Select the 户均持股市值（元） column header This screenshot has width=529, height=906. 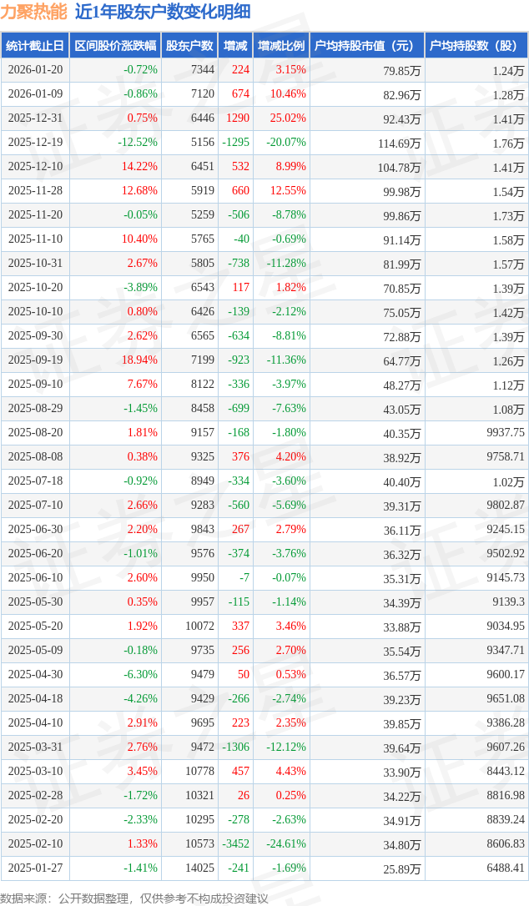[366, 46]
